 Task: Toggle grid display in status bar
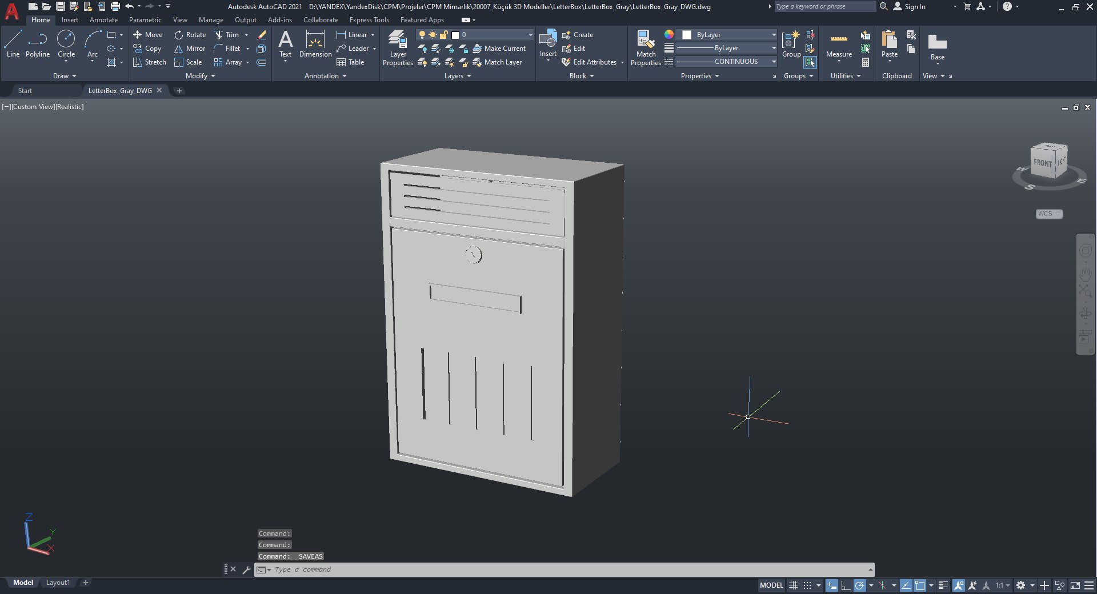click(793, 585)
